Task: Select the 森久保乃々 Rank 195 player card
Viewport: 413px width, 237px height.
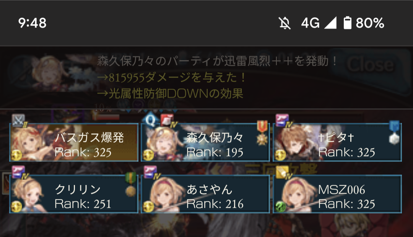Action: 205,142
